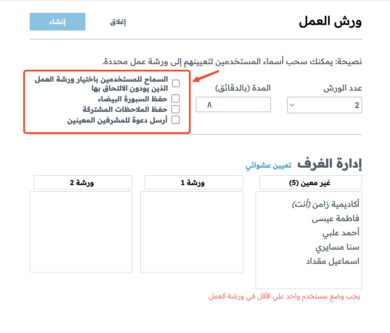Click the ورش العمل title
This screenshot has width=390, height=333.
(x=330, y=22)
